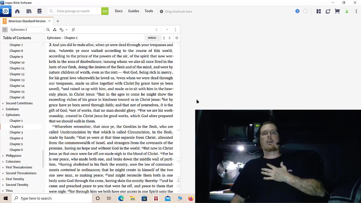This screenshot has height=203, width=361.
Task: Open the Titus entry in contents
Action: click(9, 191)
